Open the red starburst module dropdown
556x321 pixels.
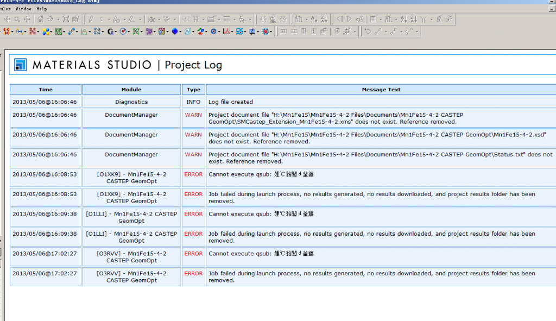[x=271, y=32]
